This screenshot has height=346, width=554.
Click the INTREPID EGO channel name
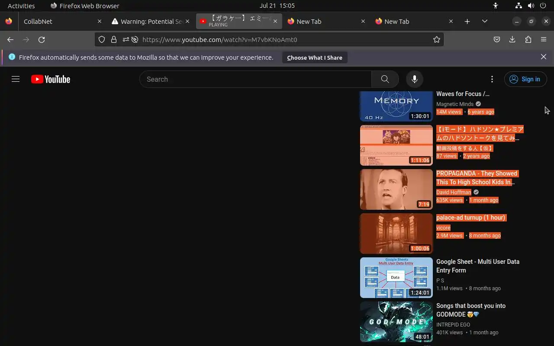[453, 324]
